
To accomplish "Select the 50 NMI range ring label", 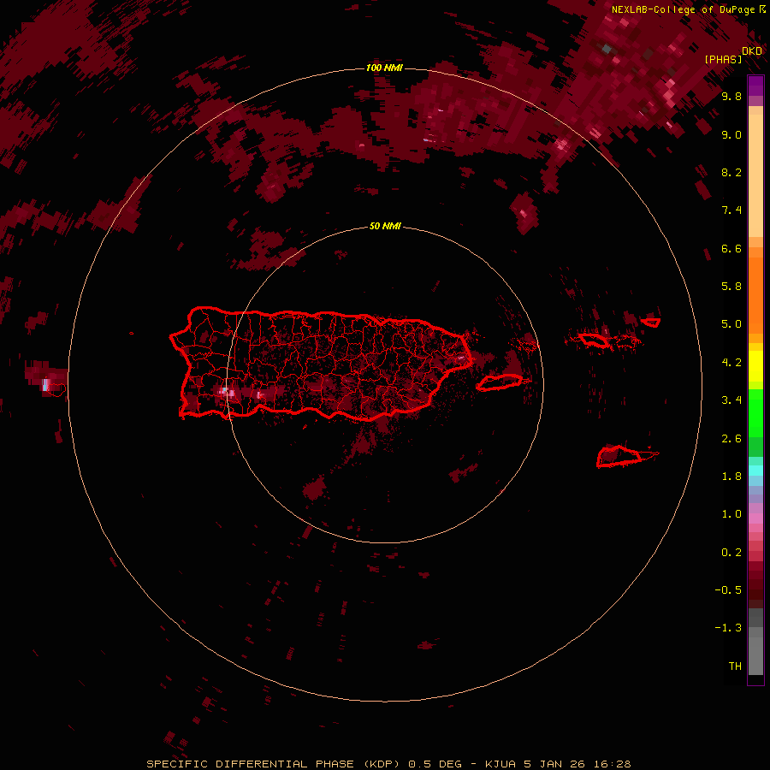I will point(384,226).
